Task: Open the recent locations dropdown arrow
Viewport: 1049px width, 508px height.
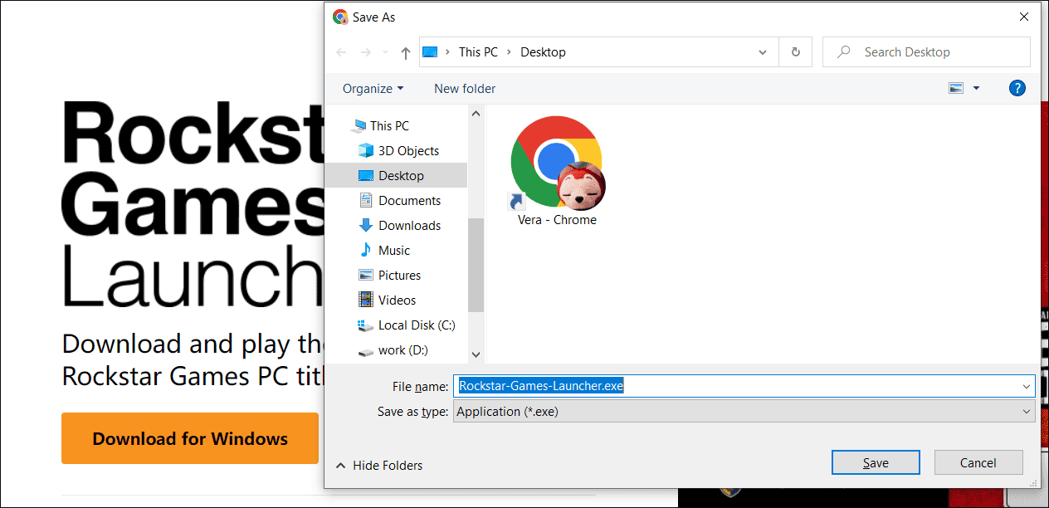Action: click(x=385, y=52)
